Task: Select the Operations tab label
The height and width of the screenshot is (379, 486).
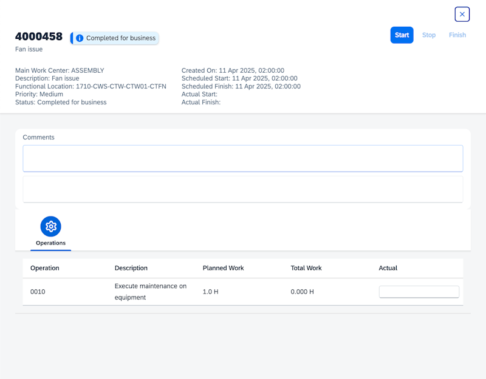Action: coord(51,243)
